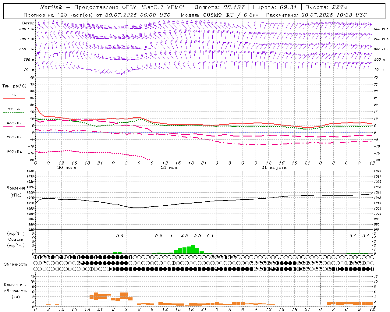Image resolution: width=390 pixels, height=312 pixels.
Task: Click the 3.9 precipitation total value
Action: pos(197,236)
